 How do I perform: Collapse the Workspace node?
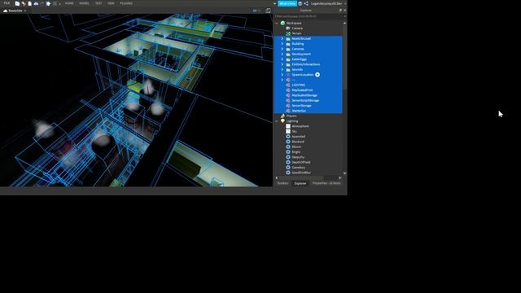pos(277,24)
